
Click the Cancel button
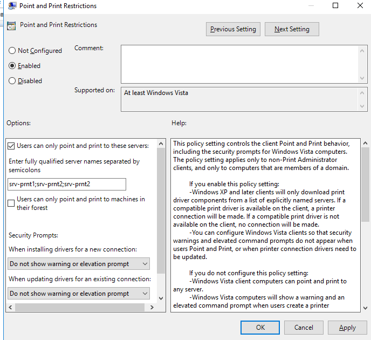pyautogui.click(x=304, y=328)
